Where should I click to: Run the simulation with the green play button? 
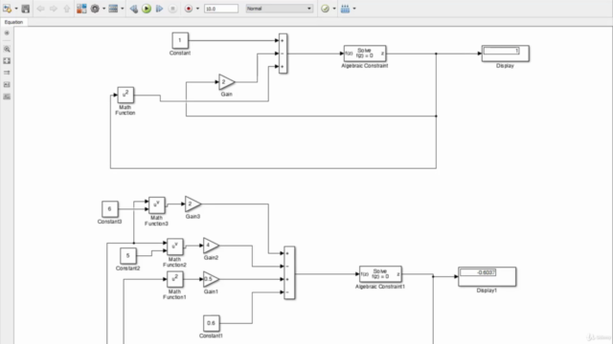pyautogui.click(x=147, y=9)
